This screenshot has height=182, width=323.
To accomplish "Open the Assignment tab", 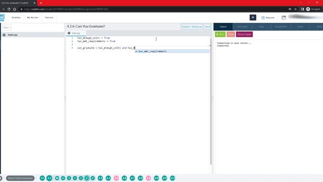I will pyautogui.click(x=281, y=27).
